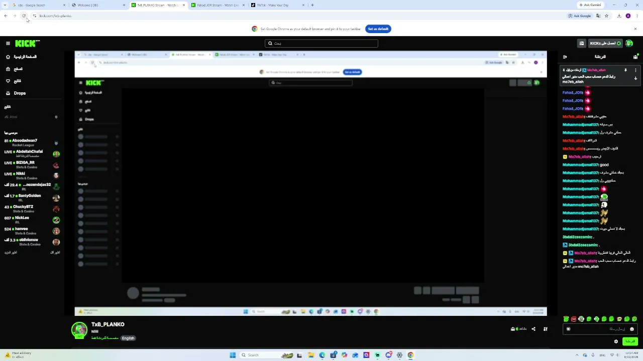Switch to the Welcome OBS tab
Image resolution: width=643 pixels, height=361 pixels.
pos(98,5)
